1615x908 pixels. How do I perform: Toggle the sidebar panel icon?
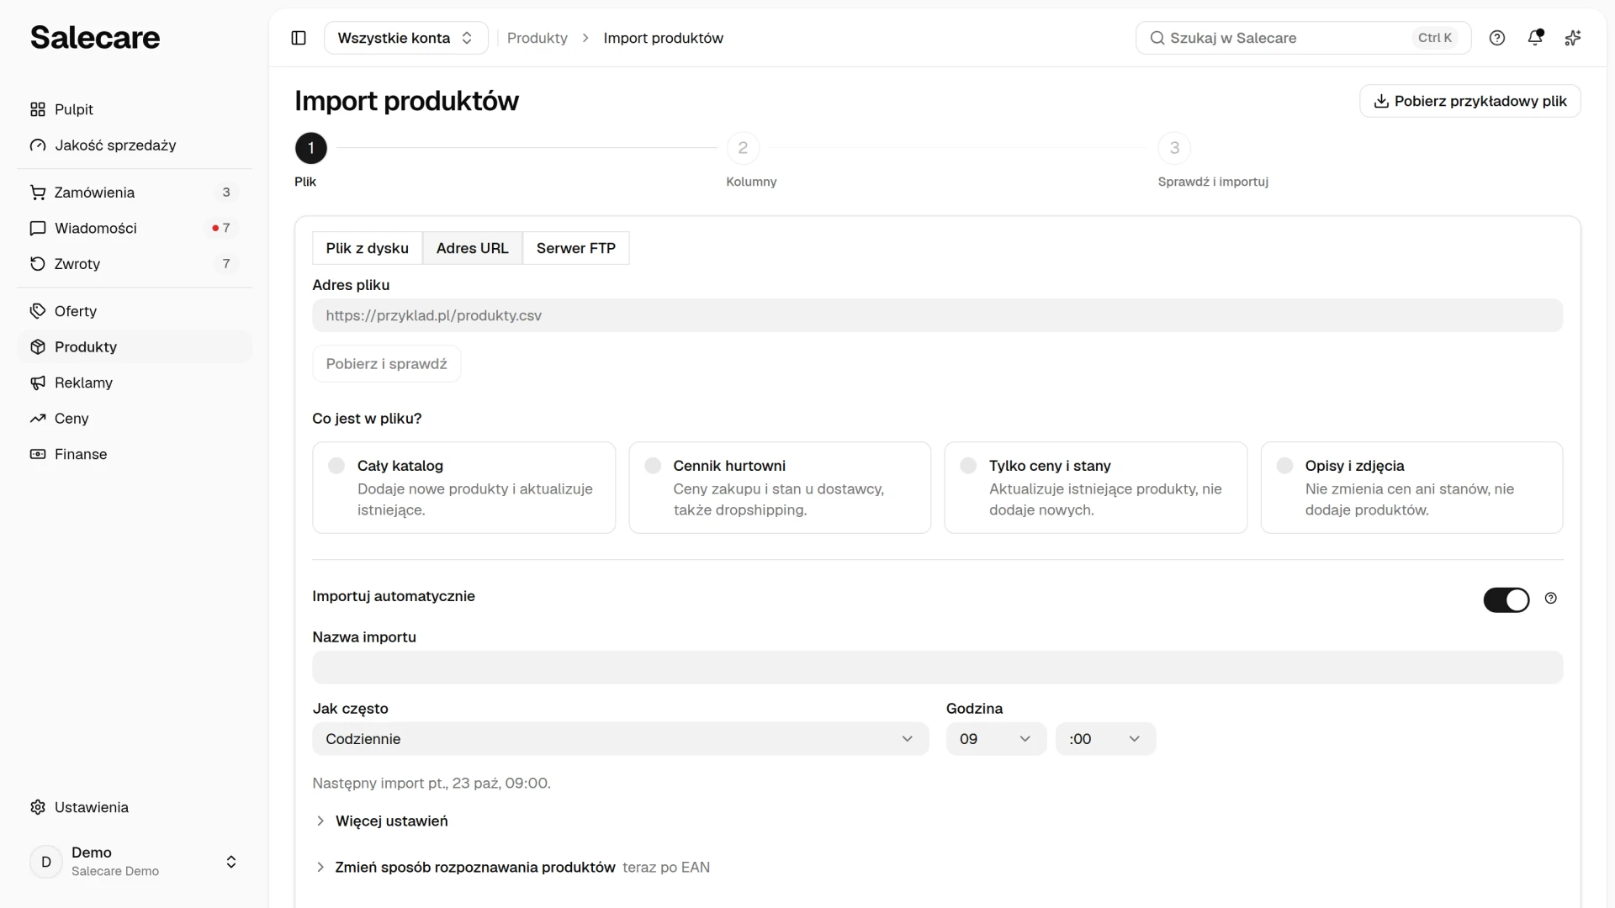(x=299, y=38)
